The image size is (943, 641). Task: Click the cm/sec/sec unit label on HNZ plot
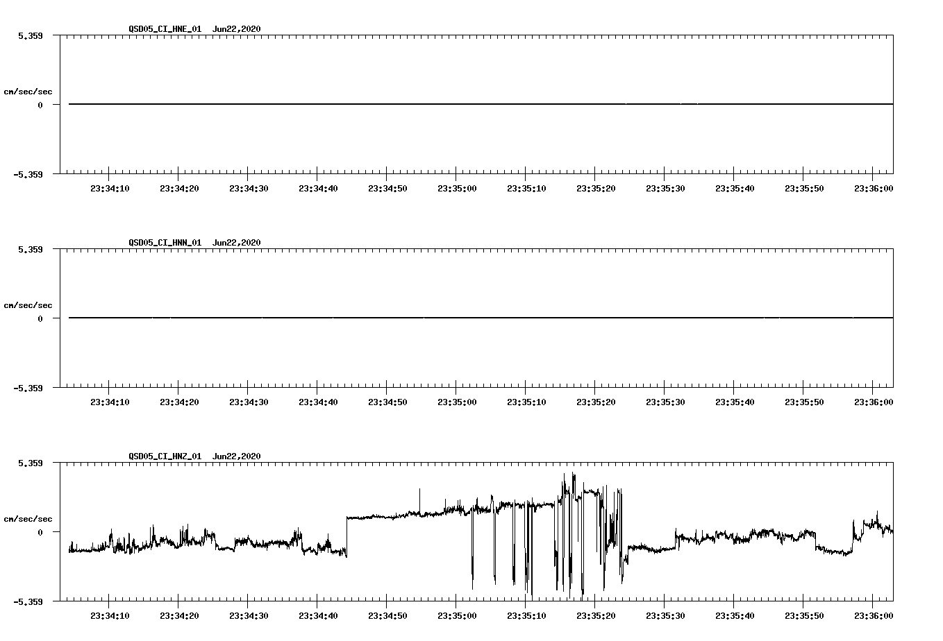[28, 519]
